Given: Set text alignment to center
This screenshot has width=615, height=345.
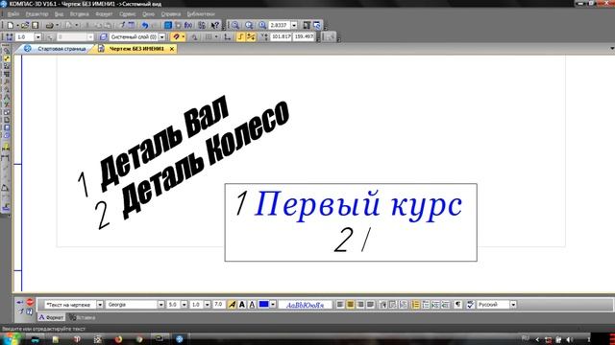Looking at the screenshot, I should click(350, 305).
